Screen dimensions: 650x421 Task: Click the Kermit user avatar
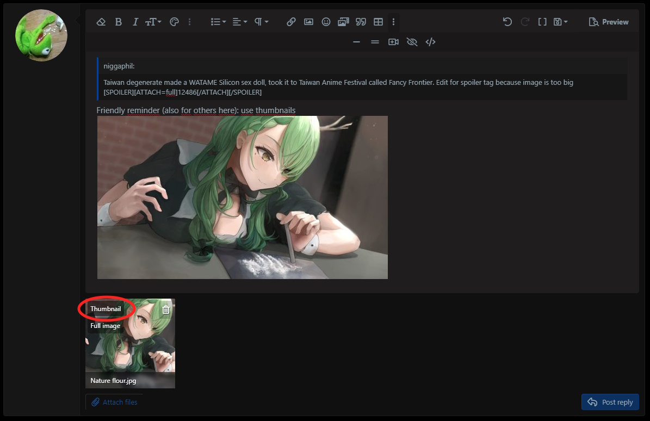click(x=41, y=35)
